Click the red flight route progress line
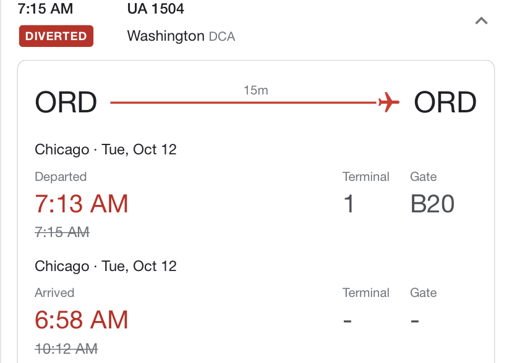 tap(244, 102)
